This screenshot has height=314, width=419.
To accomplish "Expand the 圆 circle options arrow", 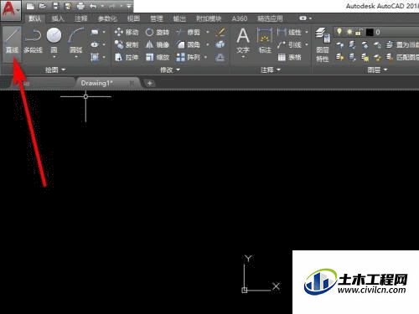I will click(x=54, y=57).
